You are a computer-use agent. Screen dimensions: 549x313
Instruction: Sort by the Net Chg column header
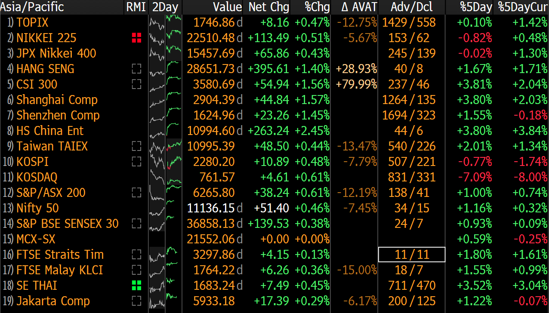click(268, 7)
